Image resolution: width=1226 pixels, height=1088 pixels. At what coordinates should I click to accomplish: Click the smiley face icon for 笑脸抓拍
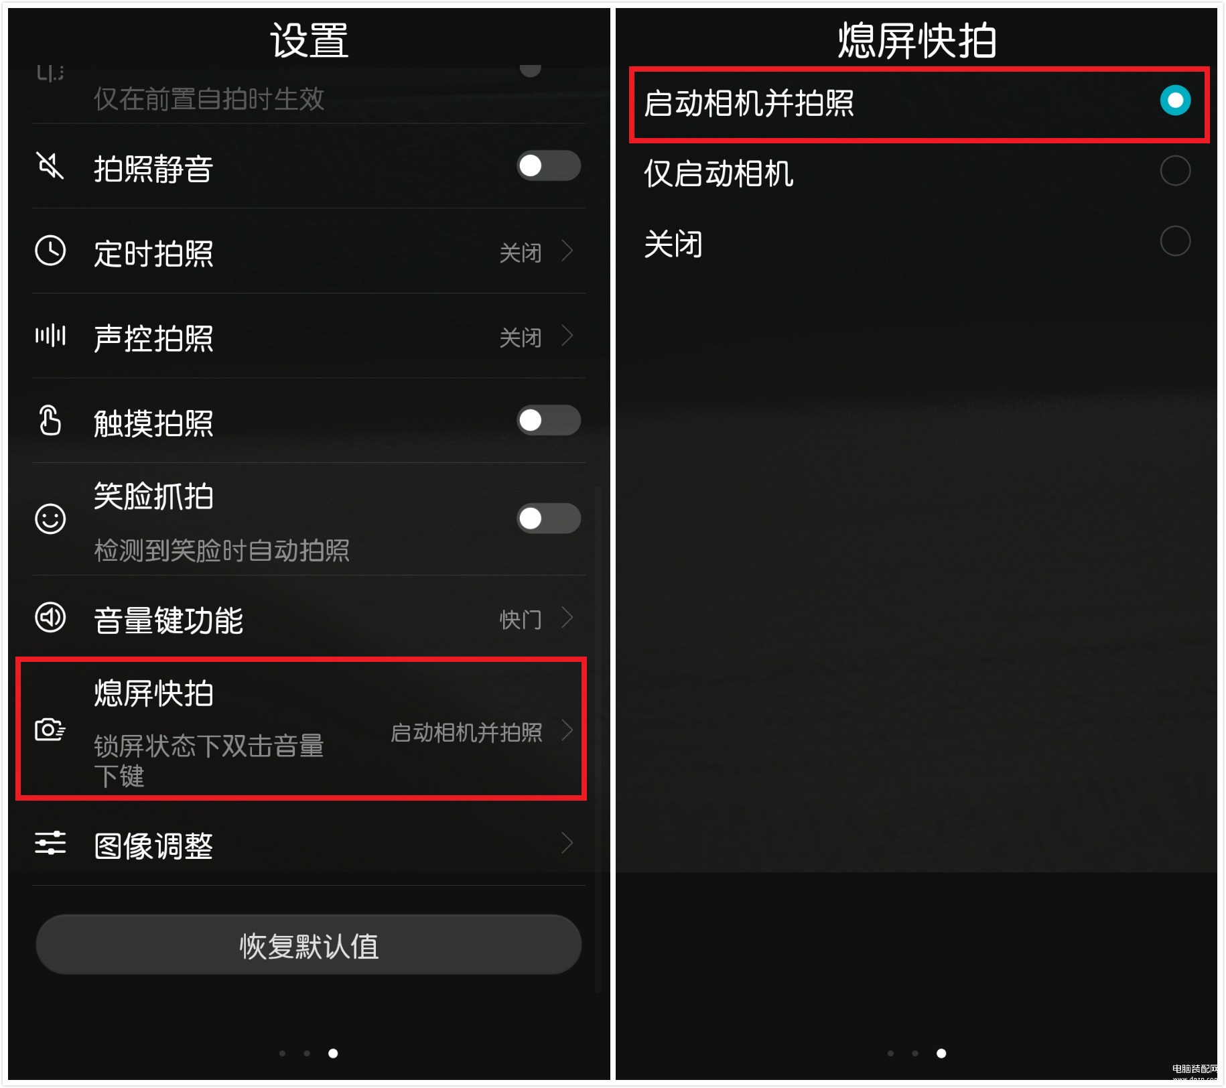tap(50, 519)
